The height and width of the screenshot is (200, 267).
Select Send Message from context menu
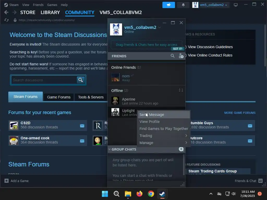[163, 115]
